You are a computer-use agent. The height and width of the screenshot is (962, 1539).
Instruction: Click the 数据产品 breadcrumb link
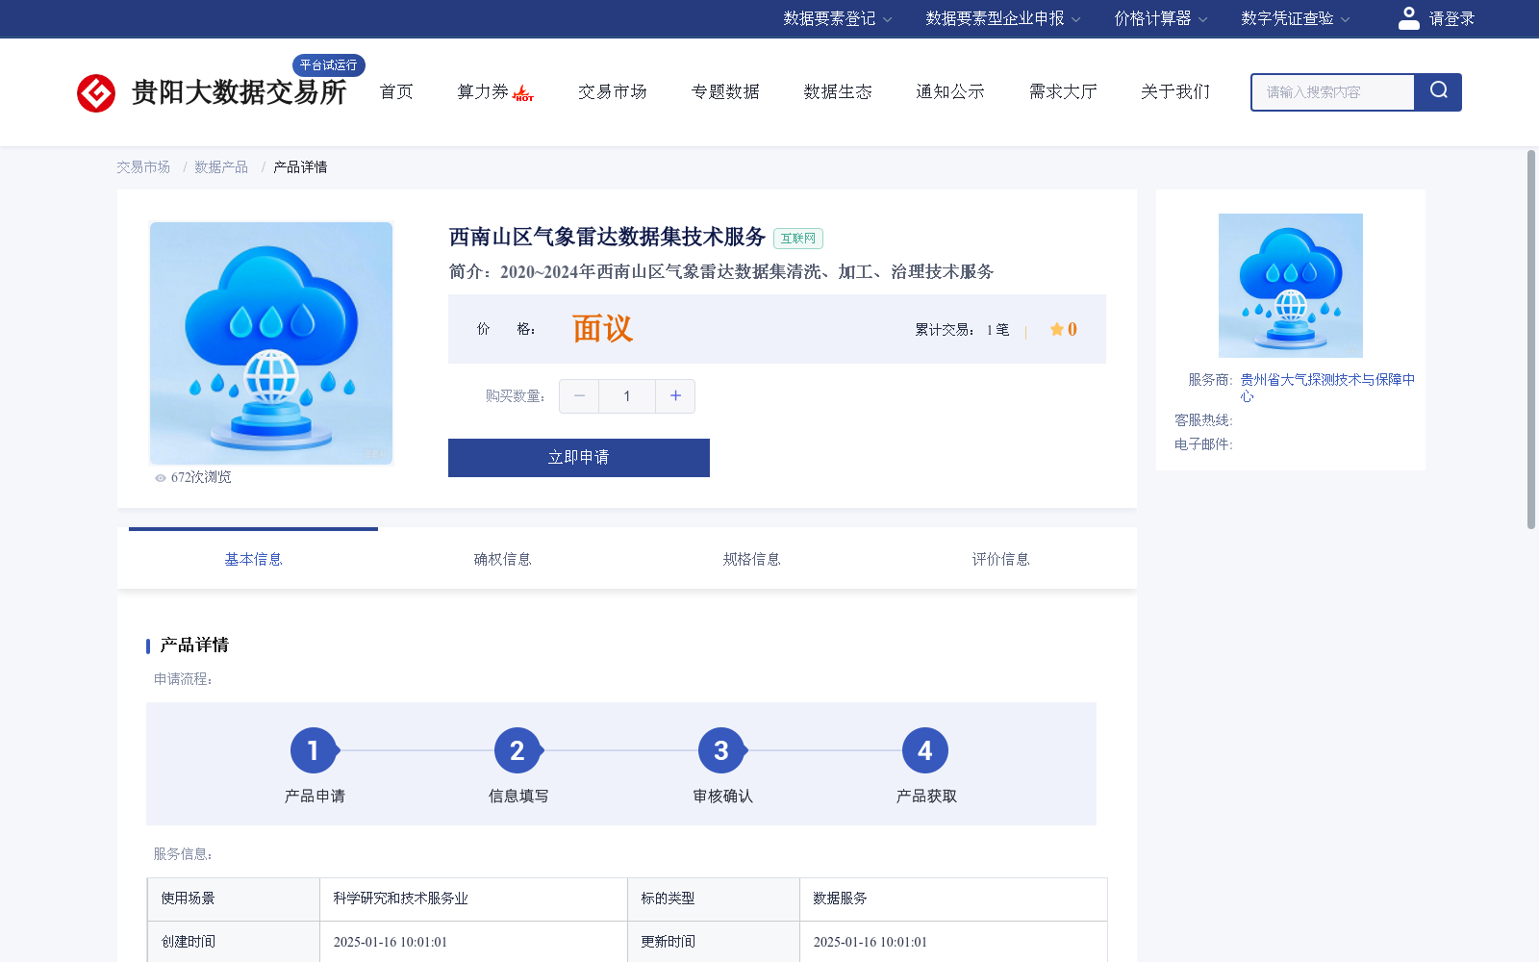pos(221,167)
